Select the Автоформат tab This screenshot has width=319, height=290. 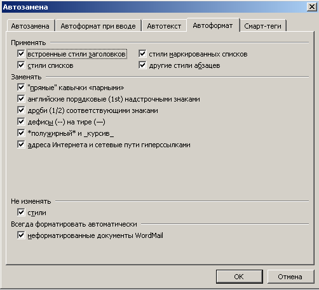213,25
